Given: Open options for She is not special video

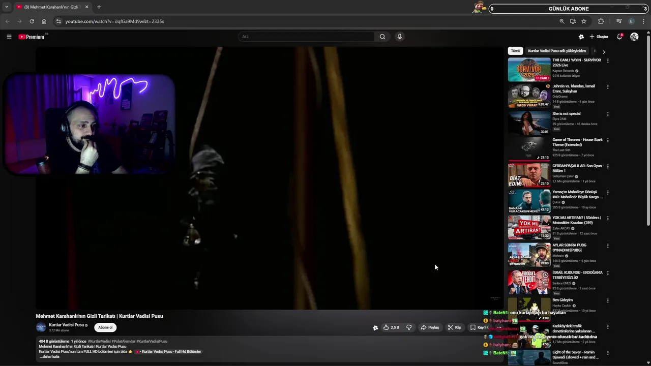Looking at the screenshot, I should (608, 114).
